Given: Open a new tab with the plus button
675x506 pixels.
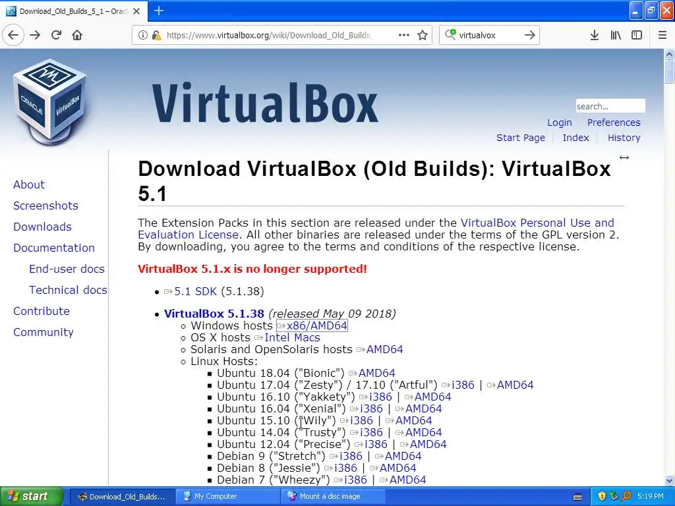Looking at the screenshot, I should click(x=159, y=11).
